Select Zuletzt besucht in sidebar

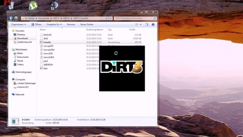pyautogui.click(x=24, y=42)
